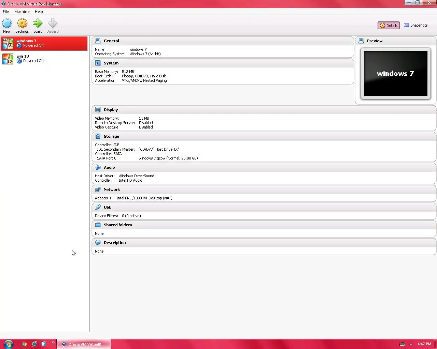Click Oracle VM VirtualBox taskbar button
The height and width of the screenshot is (349, 437).
[x=83, y=344]
